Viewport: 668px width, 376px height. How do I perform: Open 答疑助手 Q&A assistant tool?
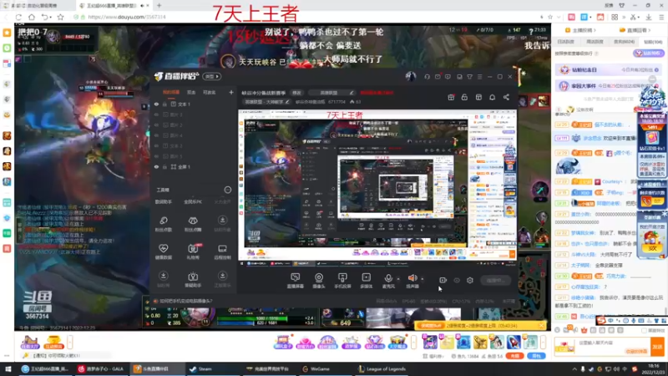193,280
